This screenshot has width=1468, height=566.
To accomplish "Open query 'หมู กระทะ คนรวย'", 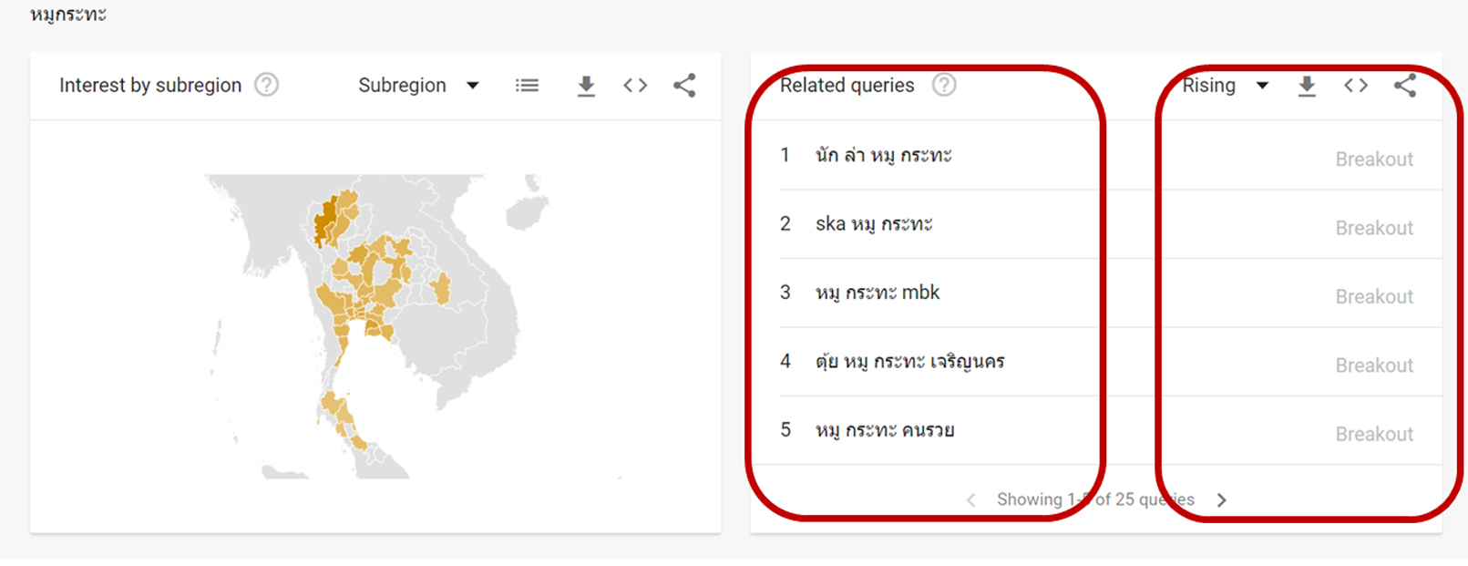I will coord(885,430).
